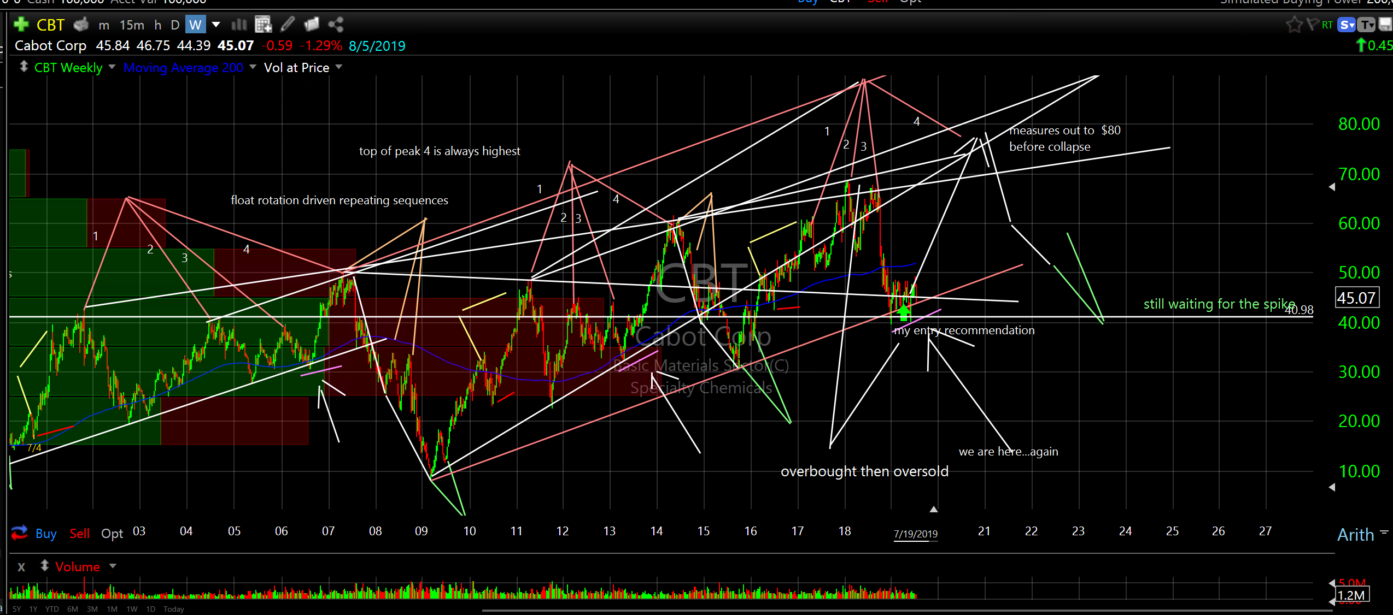
Task: Open the Volume indicator dropdown
Action: tap(113, 566)
